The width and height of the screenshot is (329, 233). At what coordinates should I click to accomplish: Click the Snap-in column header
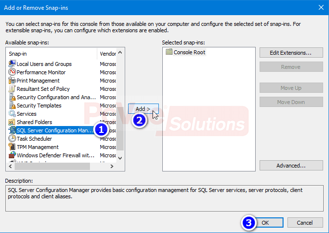(52, 54)
